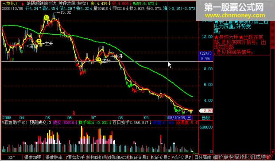Switch to the 权证交易F tab
This screenshot has width=275, height=161.
coord(182,157)
